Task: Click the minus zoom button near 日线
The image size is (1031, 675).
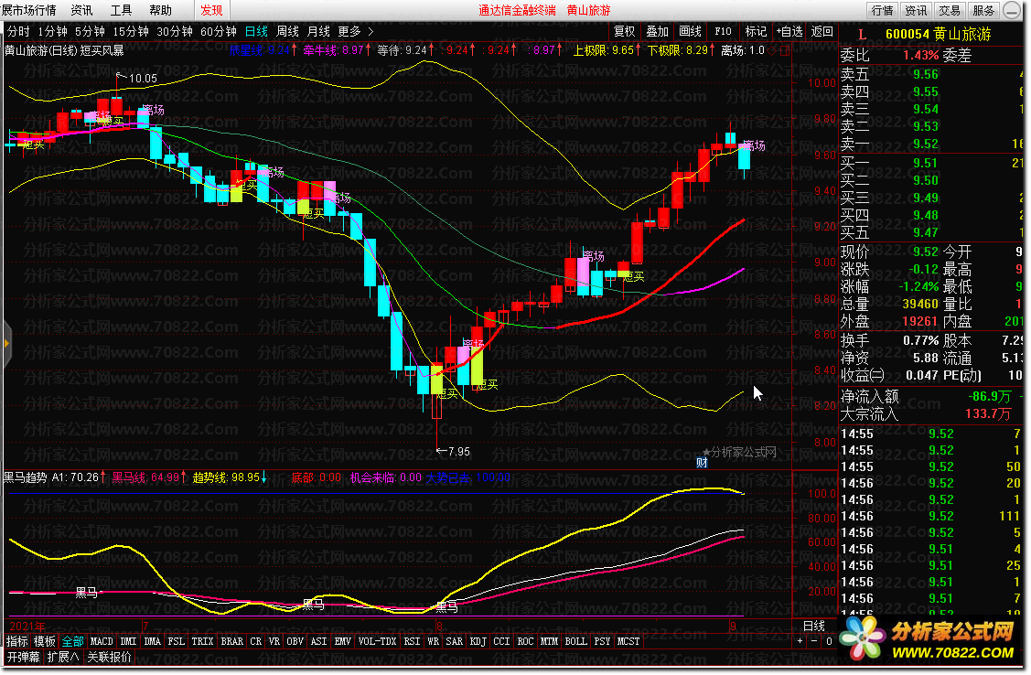Action: coord(815,641)
